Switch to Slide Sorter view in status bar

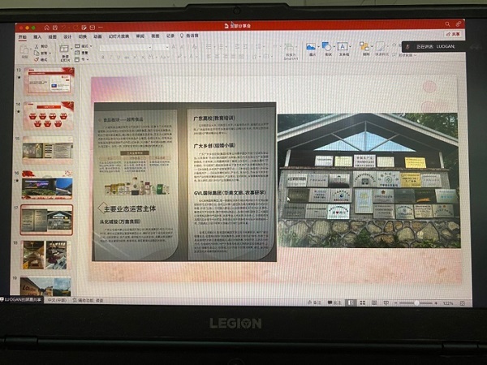(363, 302)
